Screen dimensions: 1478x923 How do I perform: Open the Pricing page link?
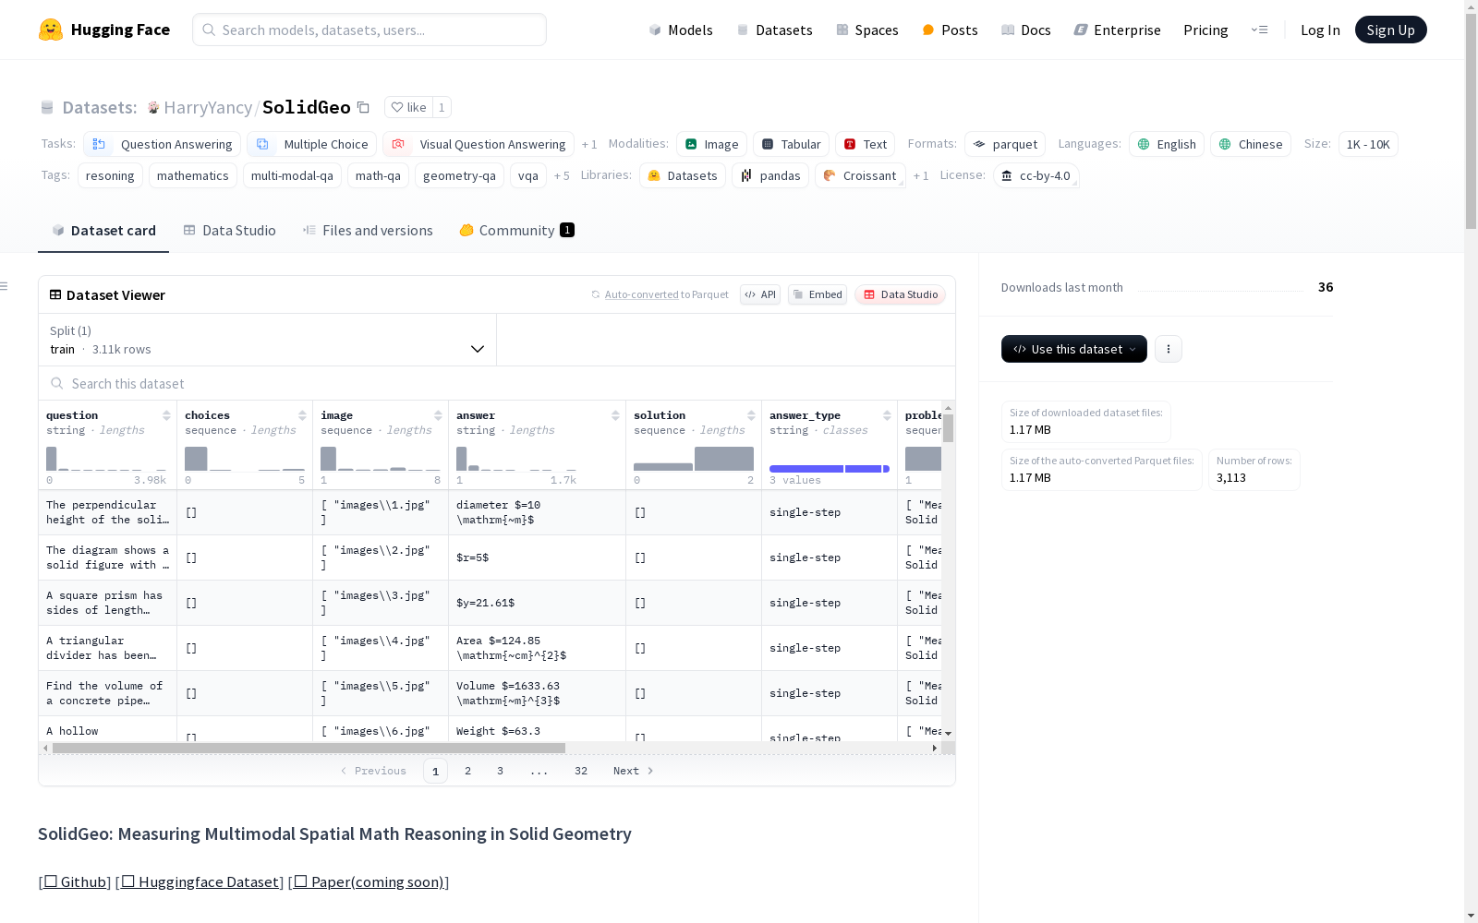[1205, 30]
